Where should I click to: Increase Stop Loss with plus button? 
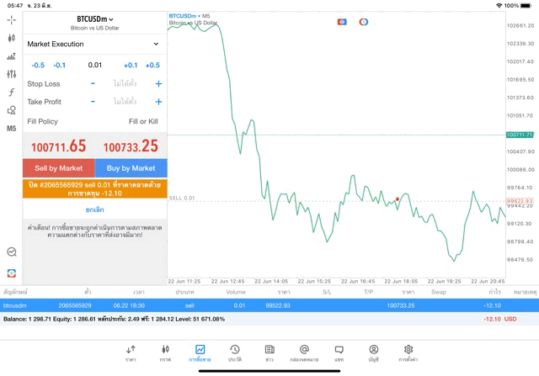pos(158,84)
